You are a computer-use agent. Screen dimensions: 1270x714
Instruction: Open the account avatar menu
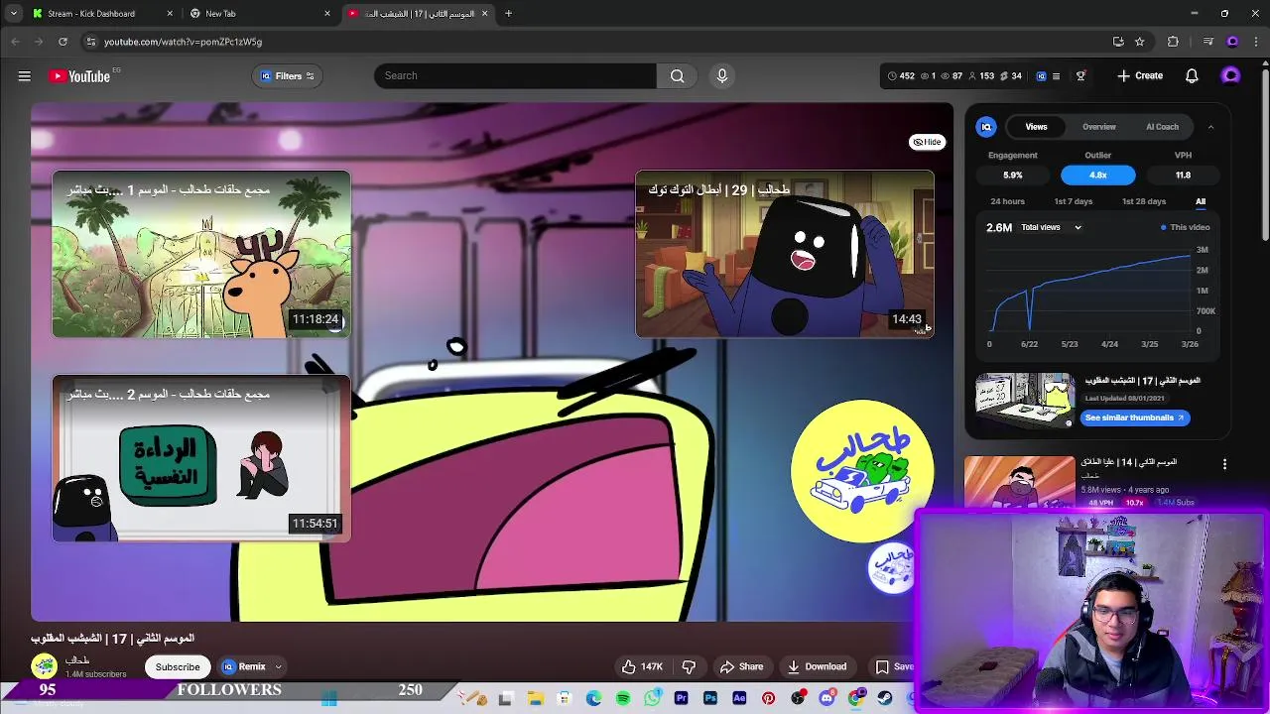tap(1230, 75)
